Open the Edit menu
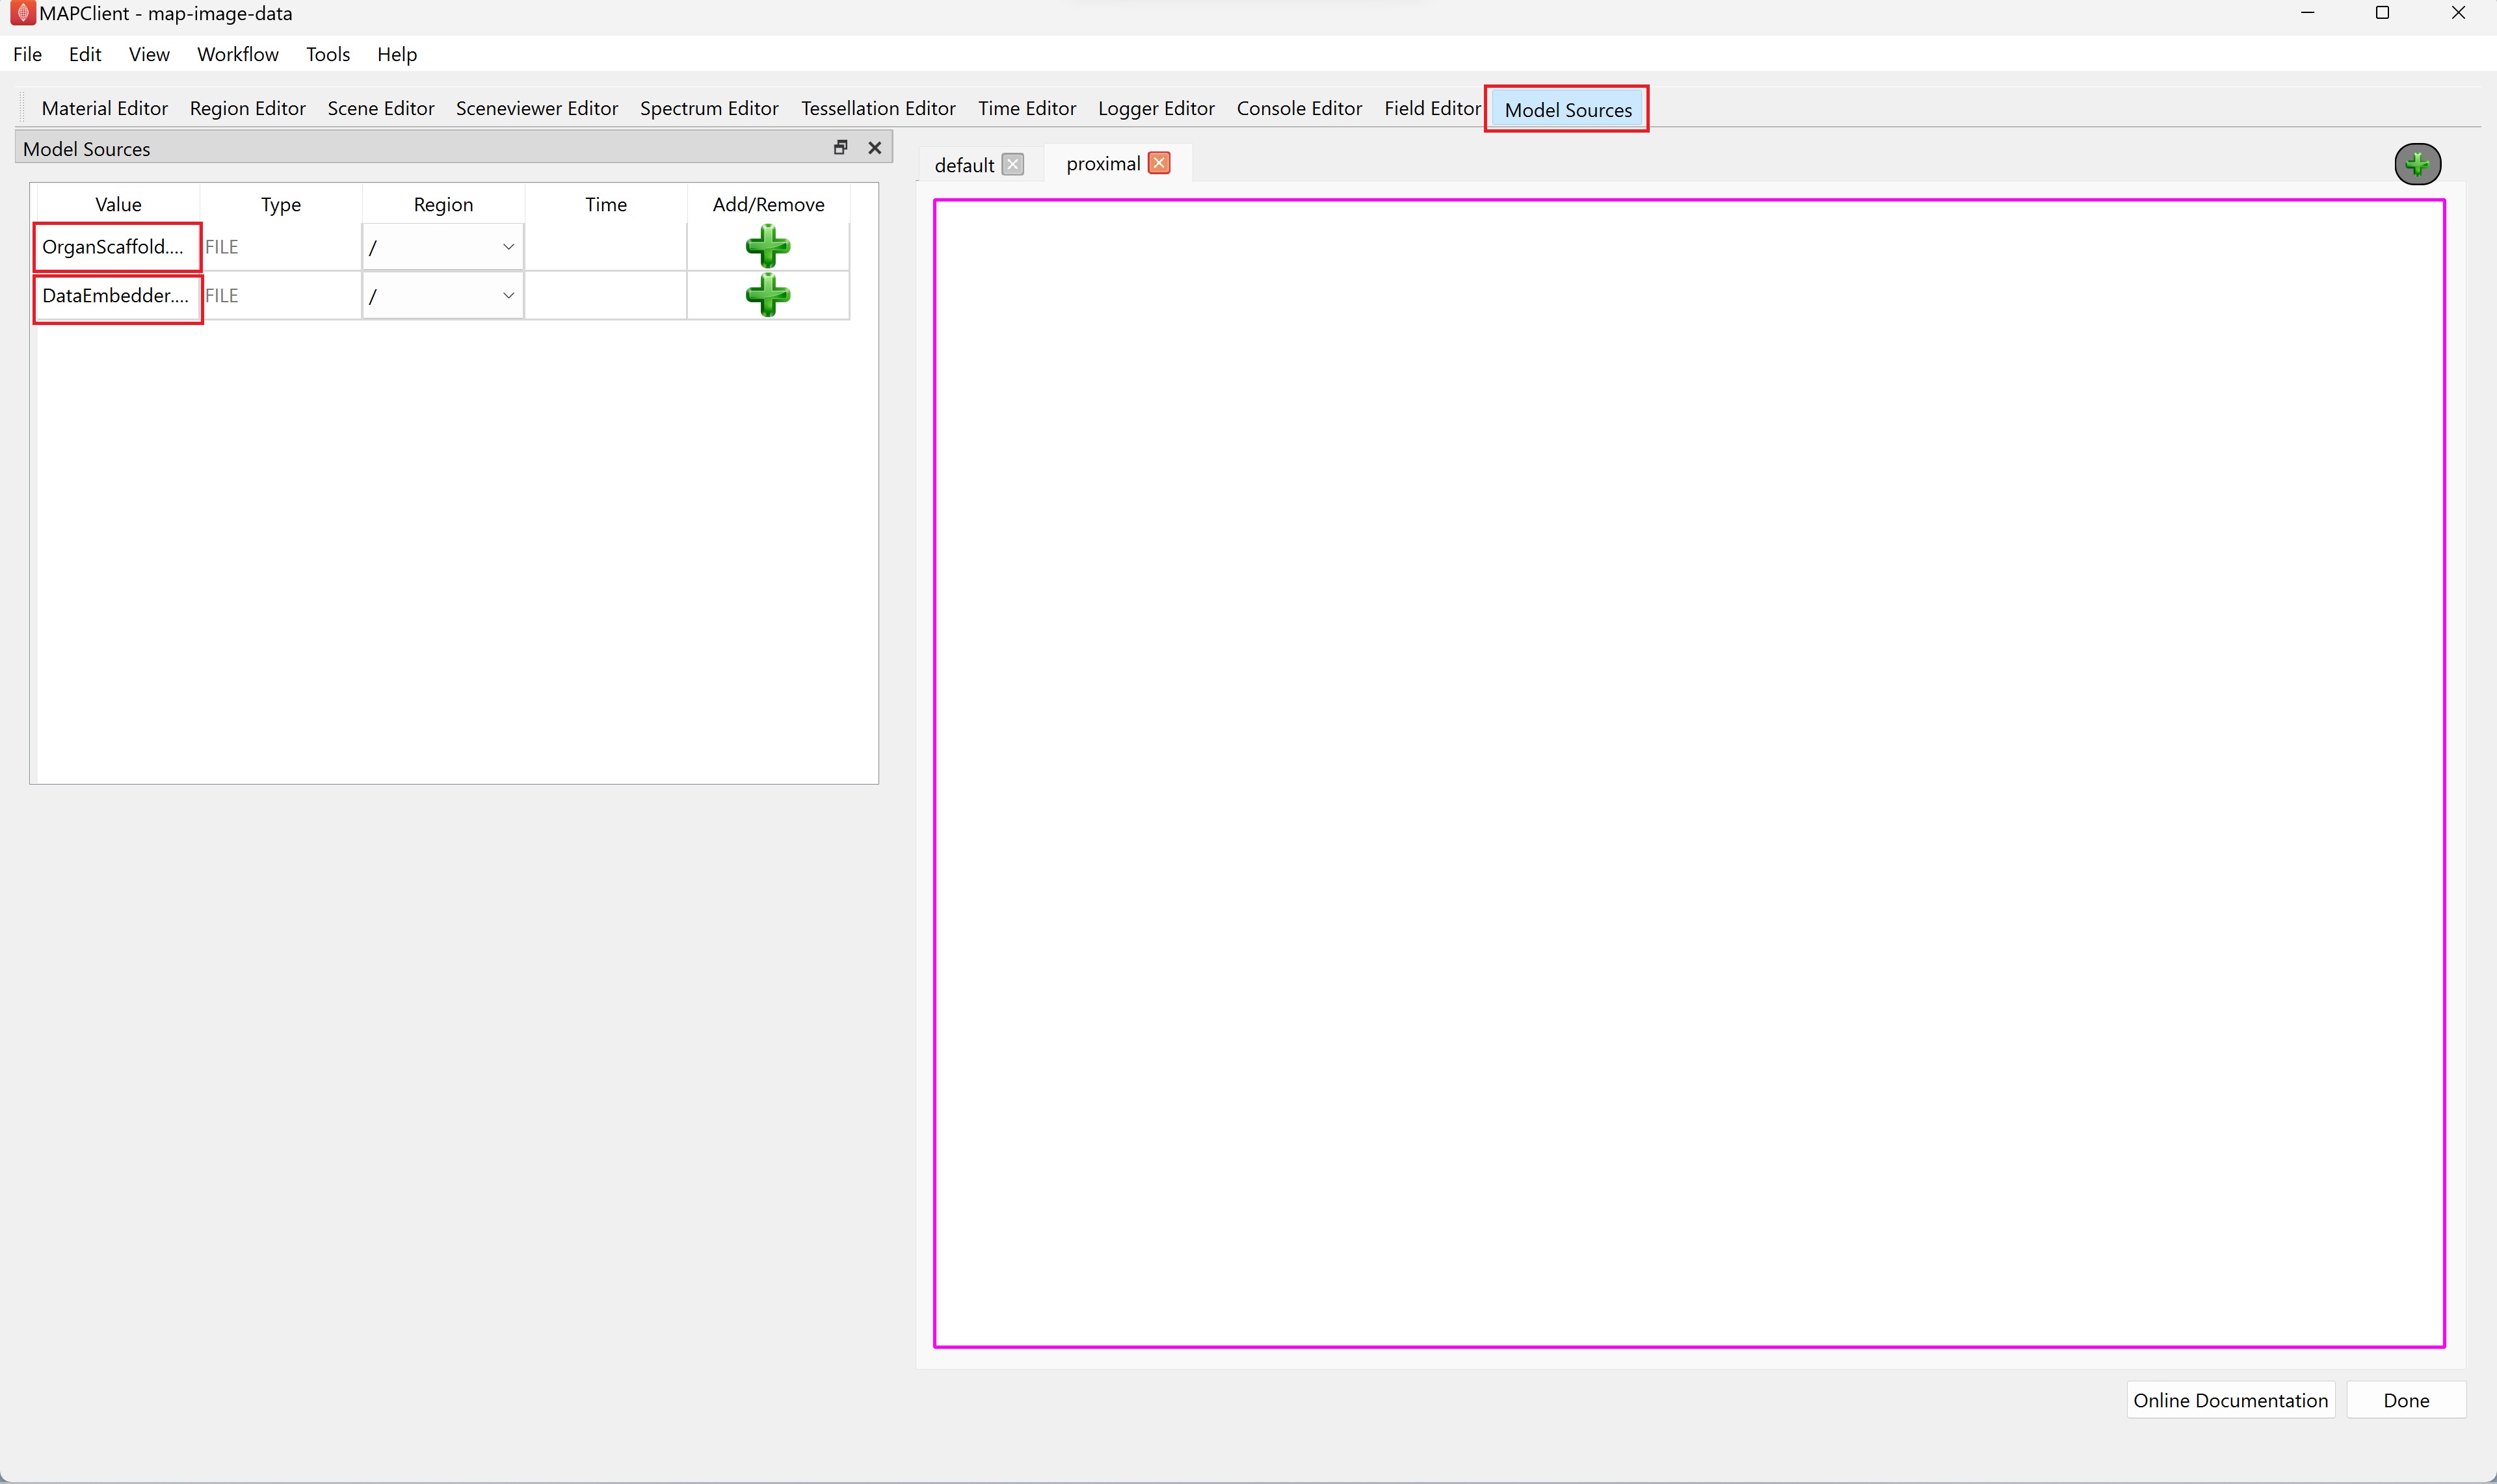 click(x=85, y=54)
